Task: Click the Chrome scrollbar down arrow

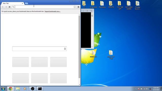Action: coord(79,85)
